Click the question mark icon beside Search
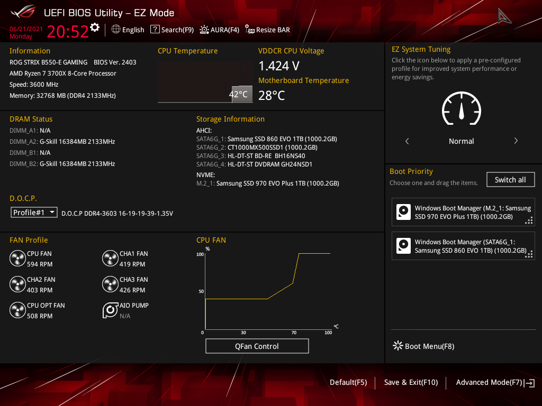The image size is (542, 406). point(155,30)
